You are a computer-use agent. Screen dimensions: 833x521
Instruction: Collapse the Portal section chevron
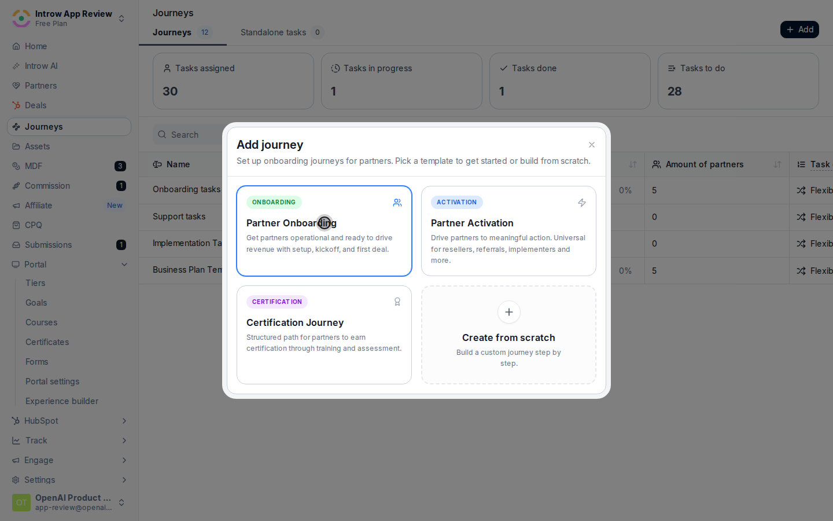(x=124, y=265)
